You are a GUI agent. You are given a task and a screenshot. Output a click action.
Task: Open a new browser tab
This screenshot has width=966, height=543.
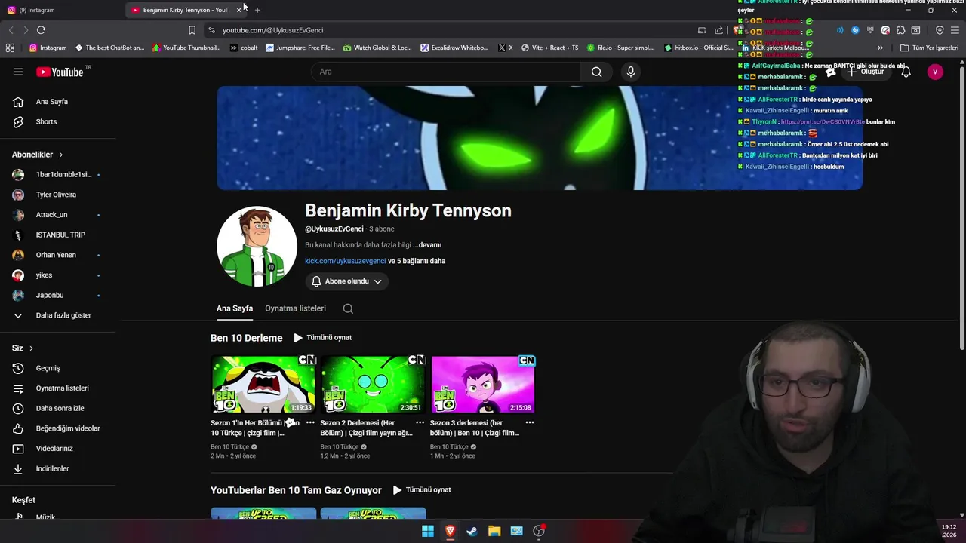tap(257, 10)
